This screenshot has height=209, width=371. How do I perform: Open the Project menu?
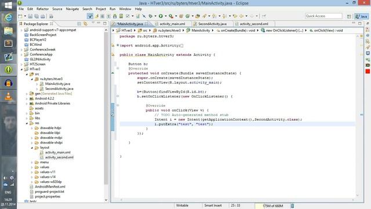coord(101,9)
